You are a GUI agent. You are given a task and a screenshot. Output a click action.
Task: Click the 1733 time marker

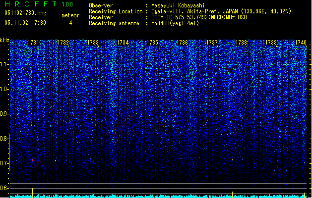[x=93, y=43]
